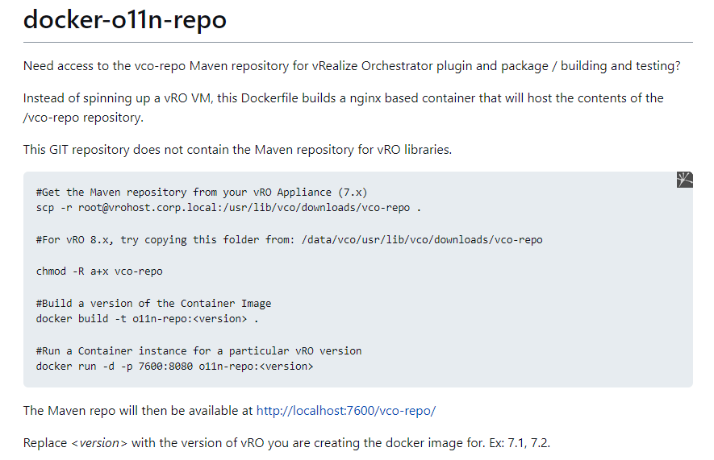Click the dark icon in code block corner
This screenshot has width=714, height=460.
(x=684, y=180)
